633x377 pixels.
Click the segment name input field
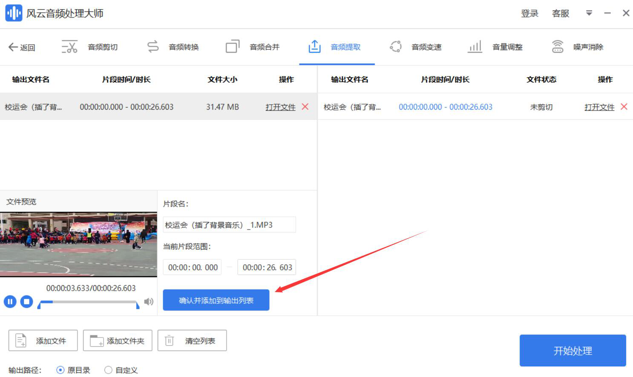pos(229,225)
